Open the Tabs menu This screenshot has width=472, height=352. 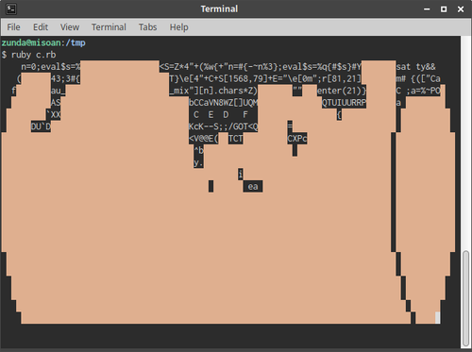147,27
